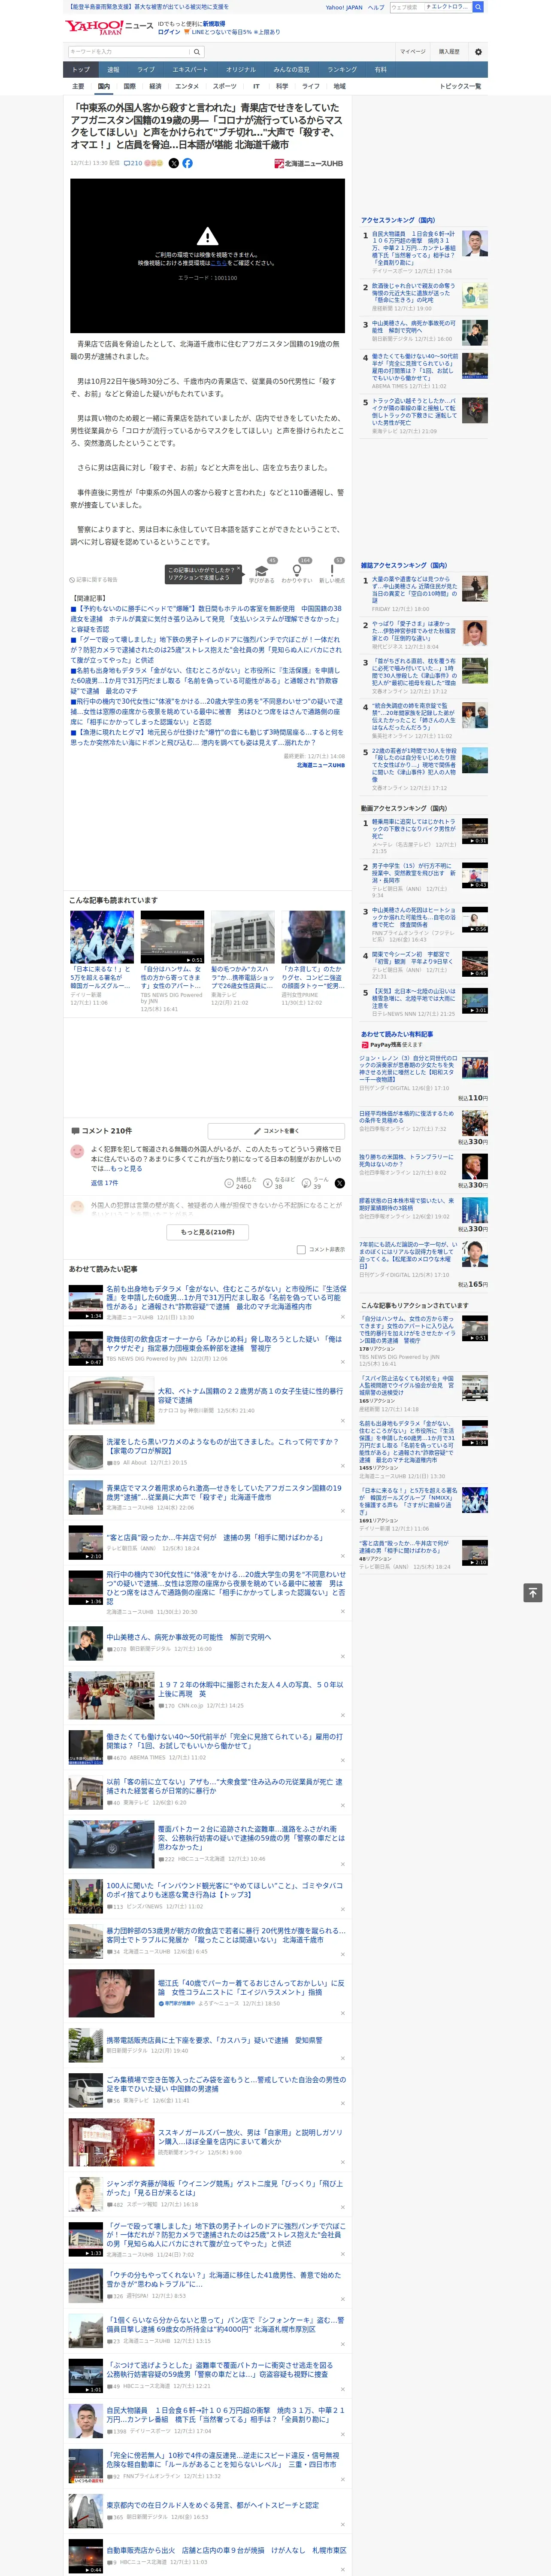The image size is (551, 2576).
Task: Click the コメントを書く button
Action: coord(276,1131)
